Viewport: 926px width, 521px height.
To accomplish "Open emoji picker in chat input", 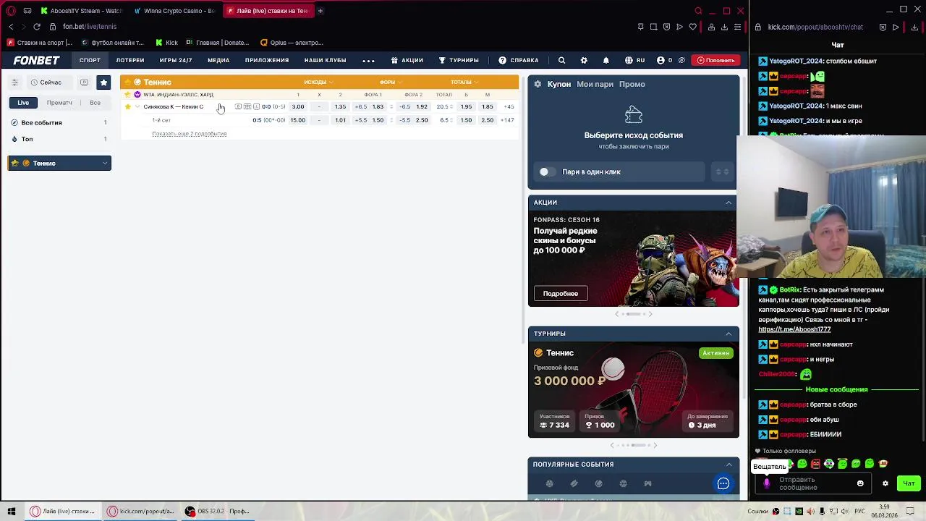I will [x=860, y=483].
